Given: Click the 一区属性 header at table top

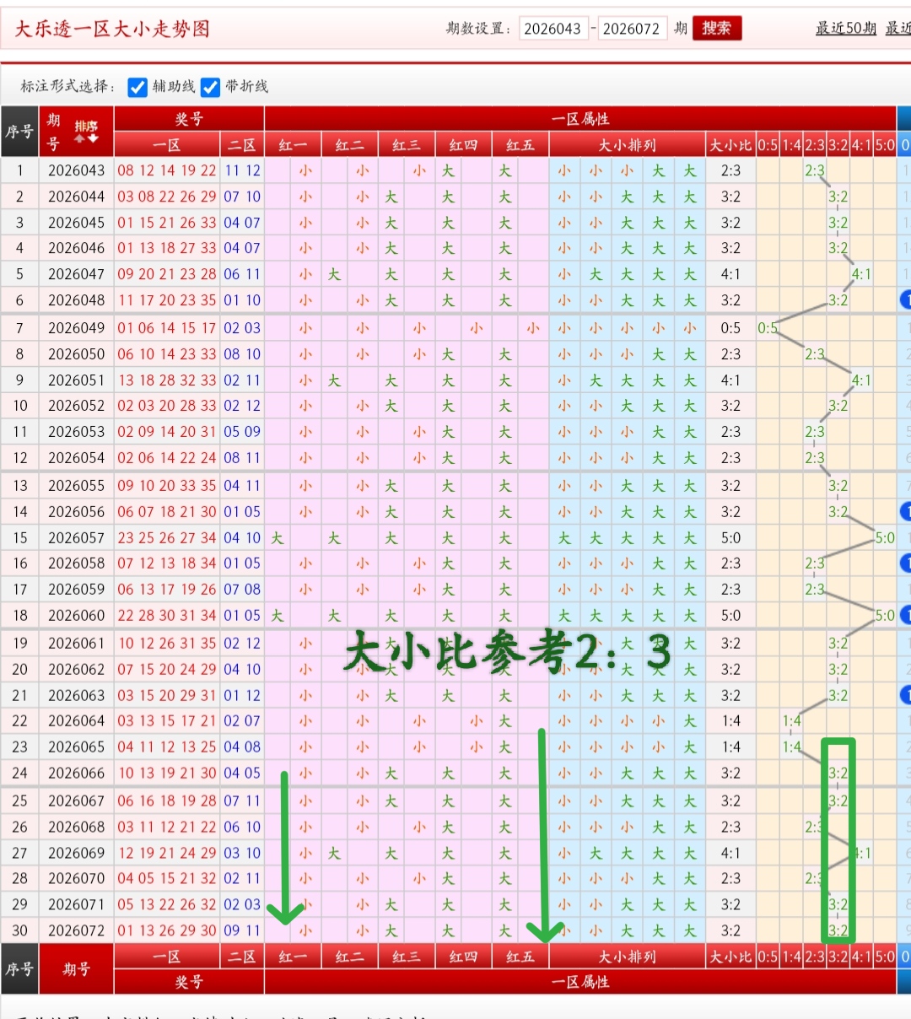Looking at the screenshot, I should [x=580, y=119].
